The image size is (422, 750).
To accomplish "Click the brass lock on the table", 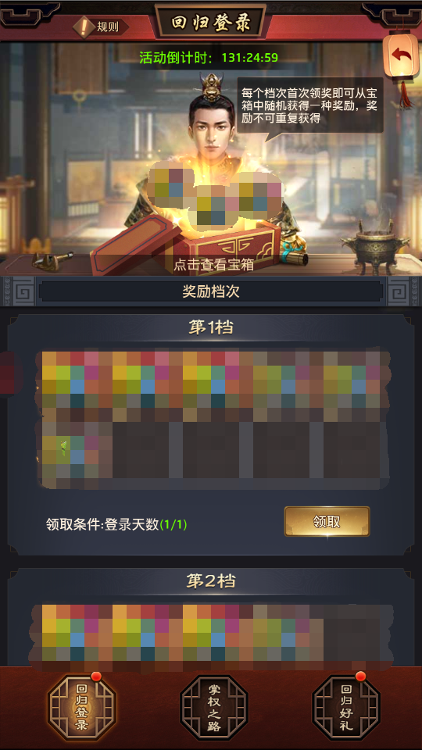I will (52, 261).
